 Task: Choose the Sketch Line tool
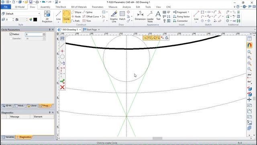(196, 16)
